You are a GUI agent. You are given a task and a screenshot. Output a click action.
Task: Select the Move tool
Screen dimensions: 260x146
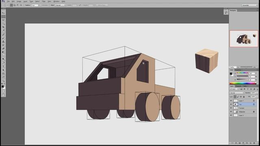coord(3,13)
